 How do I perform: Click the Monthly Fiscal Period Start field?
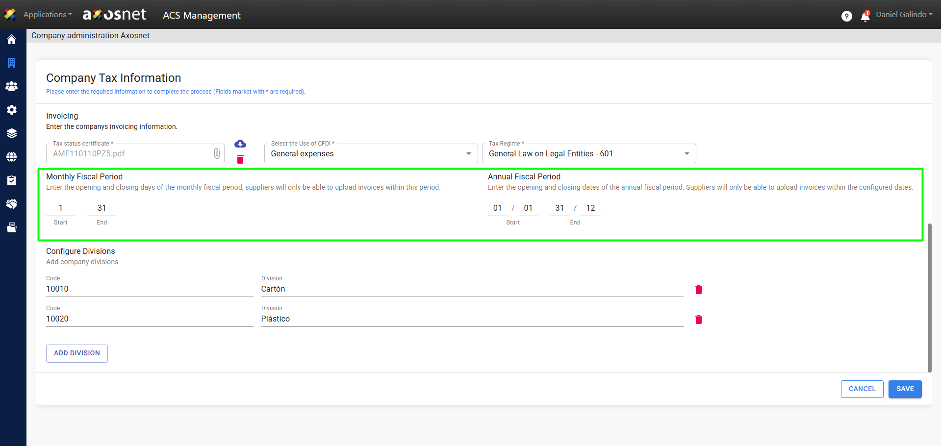point(61,208)
